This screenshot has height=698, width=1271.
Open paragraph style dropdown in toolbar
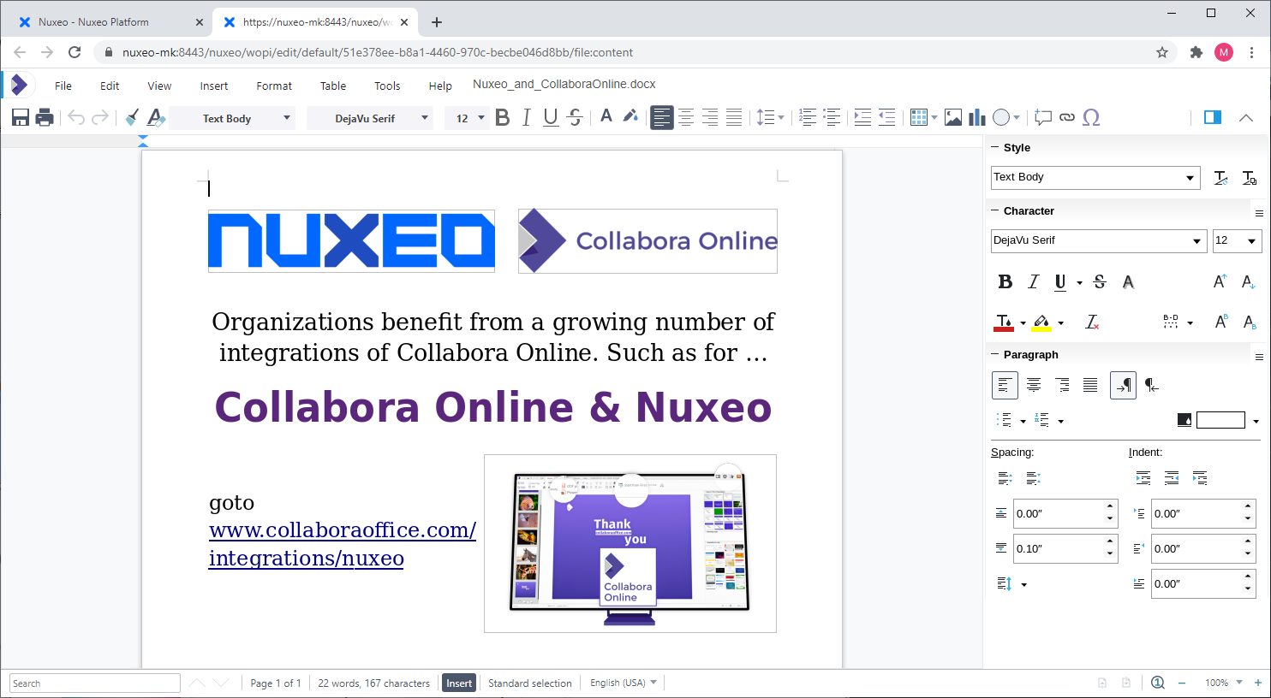pos(287,118)
